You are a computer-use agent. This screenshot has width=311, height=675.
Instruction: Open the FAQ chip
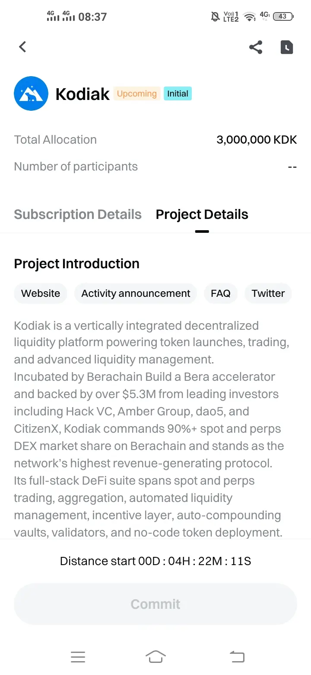(220, 293)
